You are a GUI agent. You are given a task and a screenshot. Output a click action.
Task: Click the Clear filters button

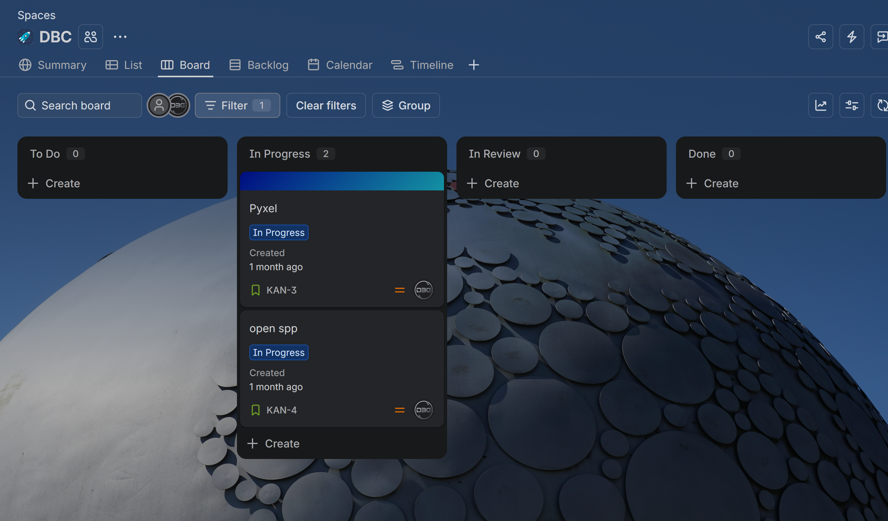(x=326, y=105)
